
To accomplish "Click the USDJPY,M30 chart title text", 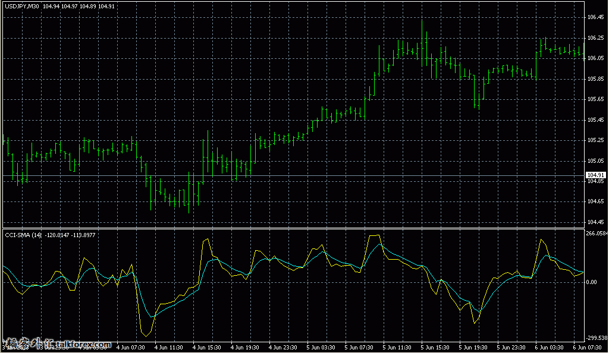I will click(22, 6).
